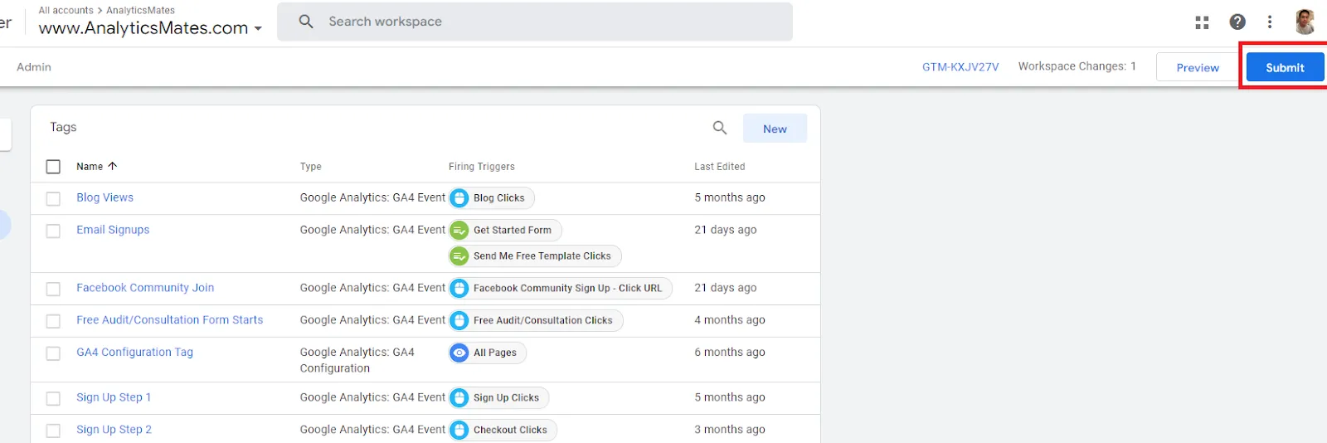Screen dimensions: 1327x443
Task: Switch to the Admin tab
Action: tap(34, 67)
